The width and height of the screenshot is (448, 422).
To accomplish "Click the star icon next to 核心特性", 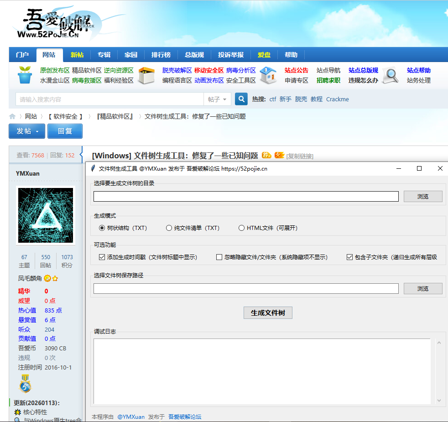I will click(x=17, y=412).
